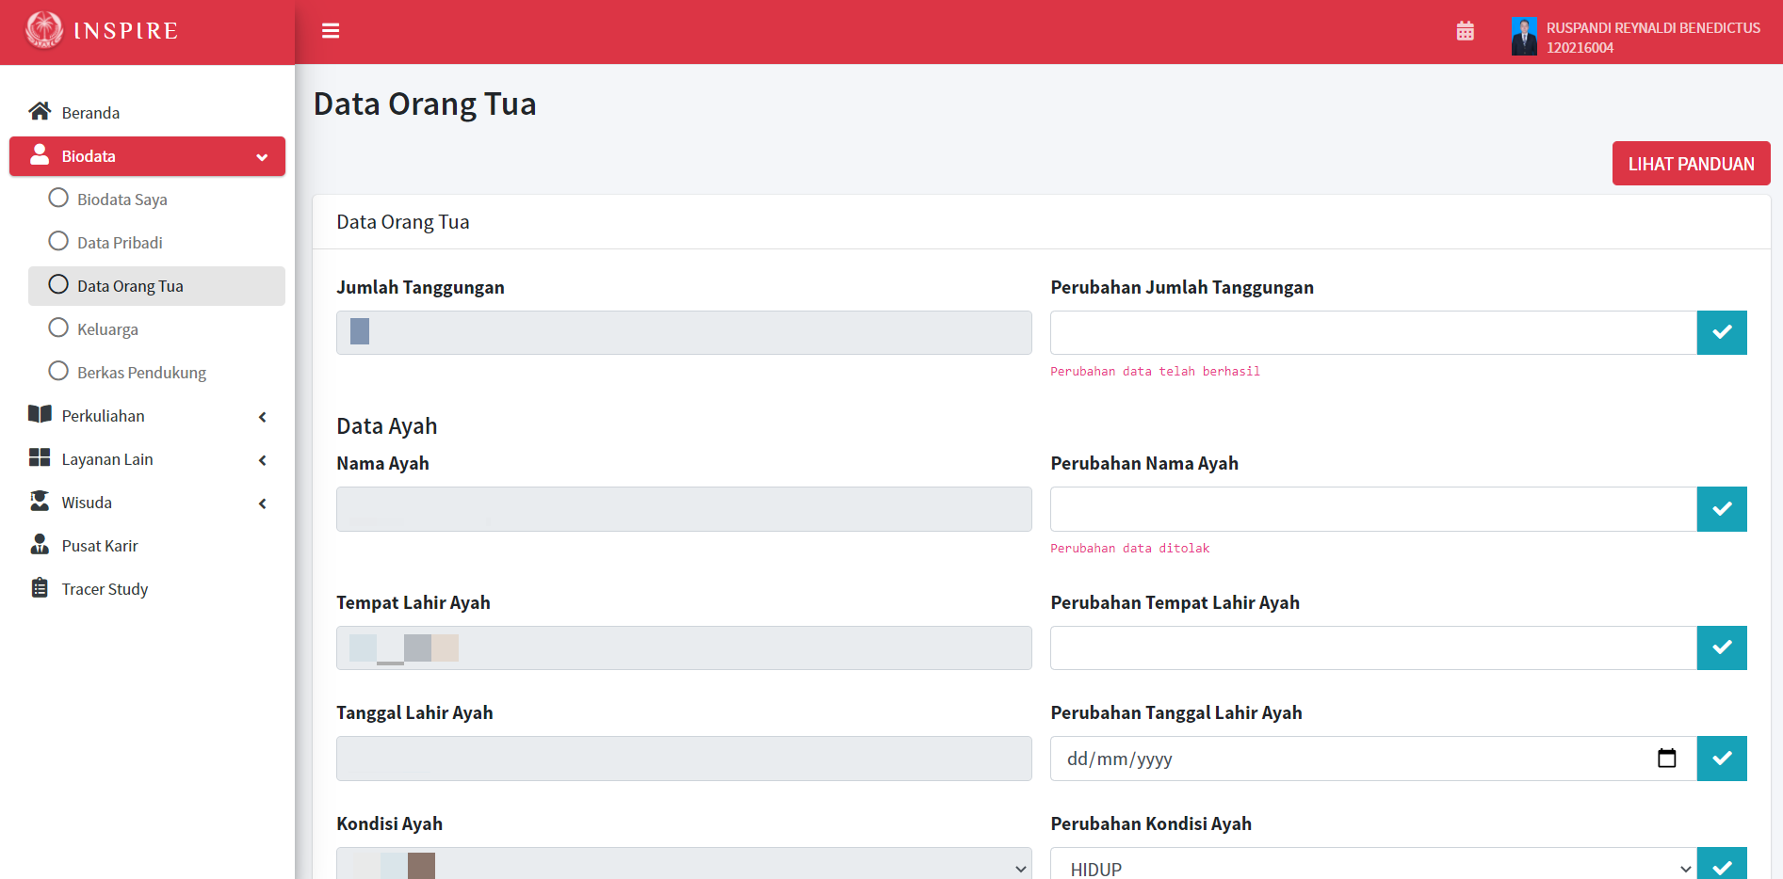Select the Keluarga radio option
This screenshot has height=879, width=1783.
click(x=58, y=328)
